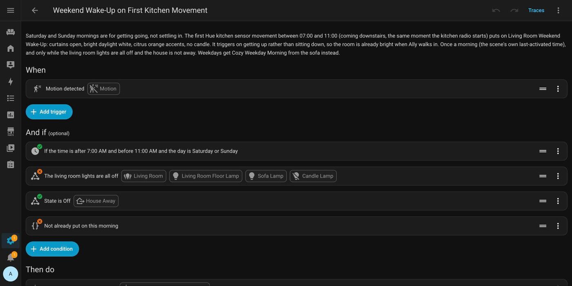Click the When section heading
The height and width of the screenshot is (286, 572).
36,70
